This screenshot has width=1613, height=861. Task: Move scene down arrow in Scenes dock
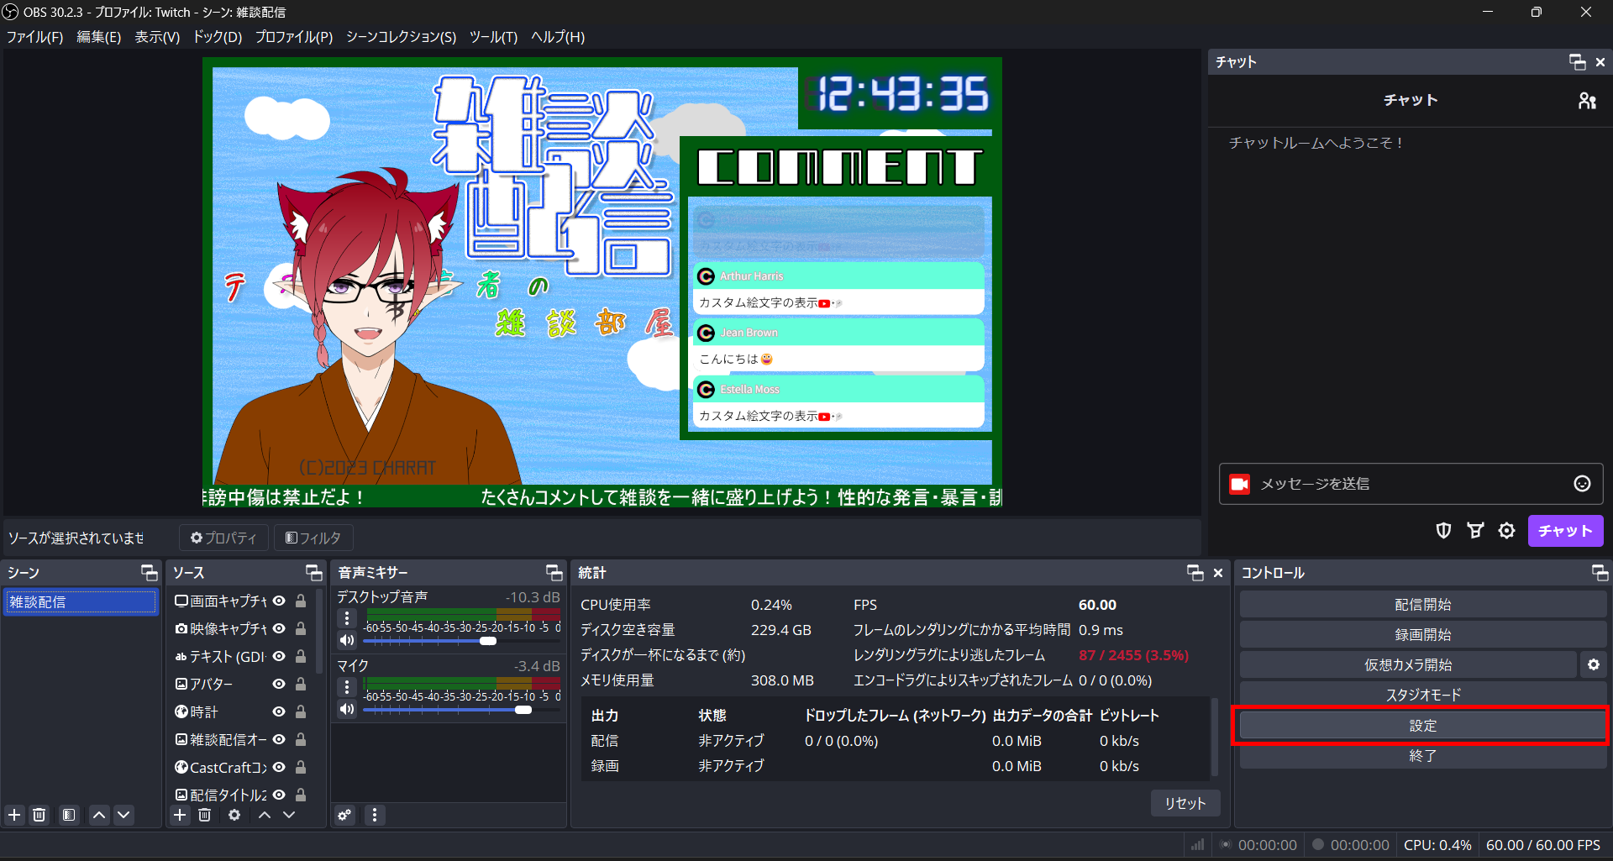pos(123,815)
